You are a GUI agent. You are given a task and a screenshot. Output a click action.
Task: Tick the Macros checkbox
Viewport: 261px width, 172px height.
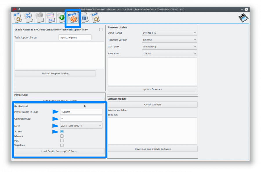coord(62,136)
